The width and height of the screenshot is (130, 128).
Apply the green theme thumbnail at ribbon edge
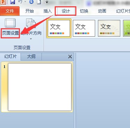(x=127, y=28)
